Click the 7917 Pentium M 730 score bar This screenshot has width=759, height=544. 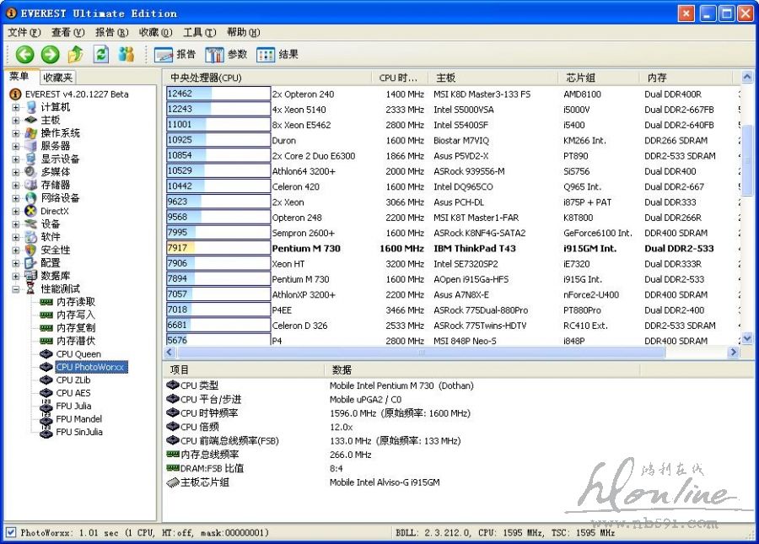coord(217,249)
